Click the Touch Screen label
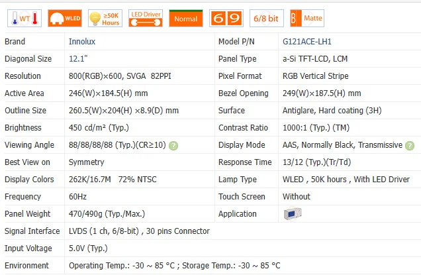Image resolution: width=421 pixels, height=275 pixels. tap(242, 197)
